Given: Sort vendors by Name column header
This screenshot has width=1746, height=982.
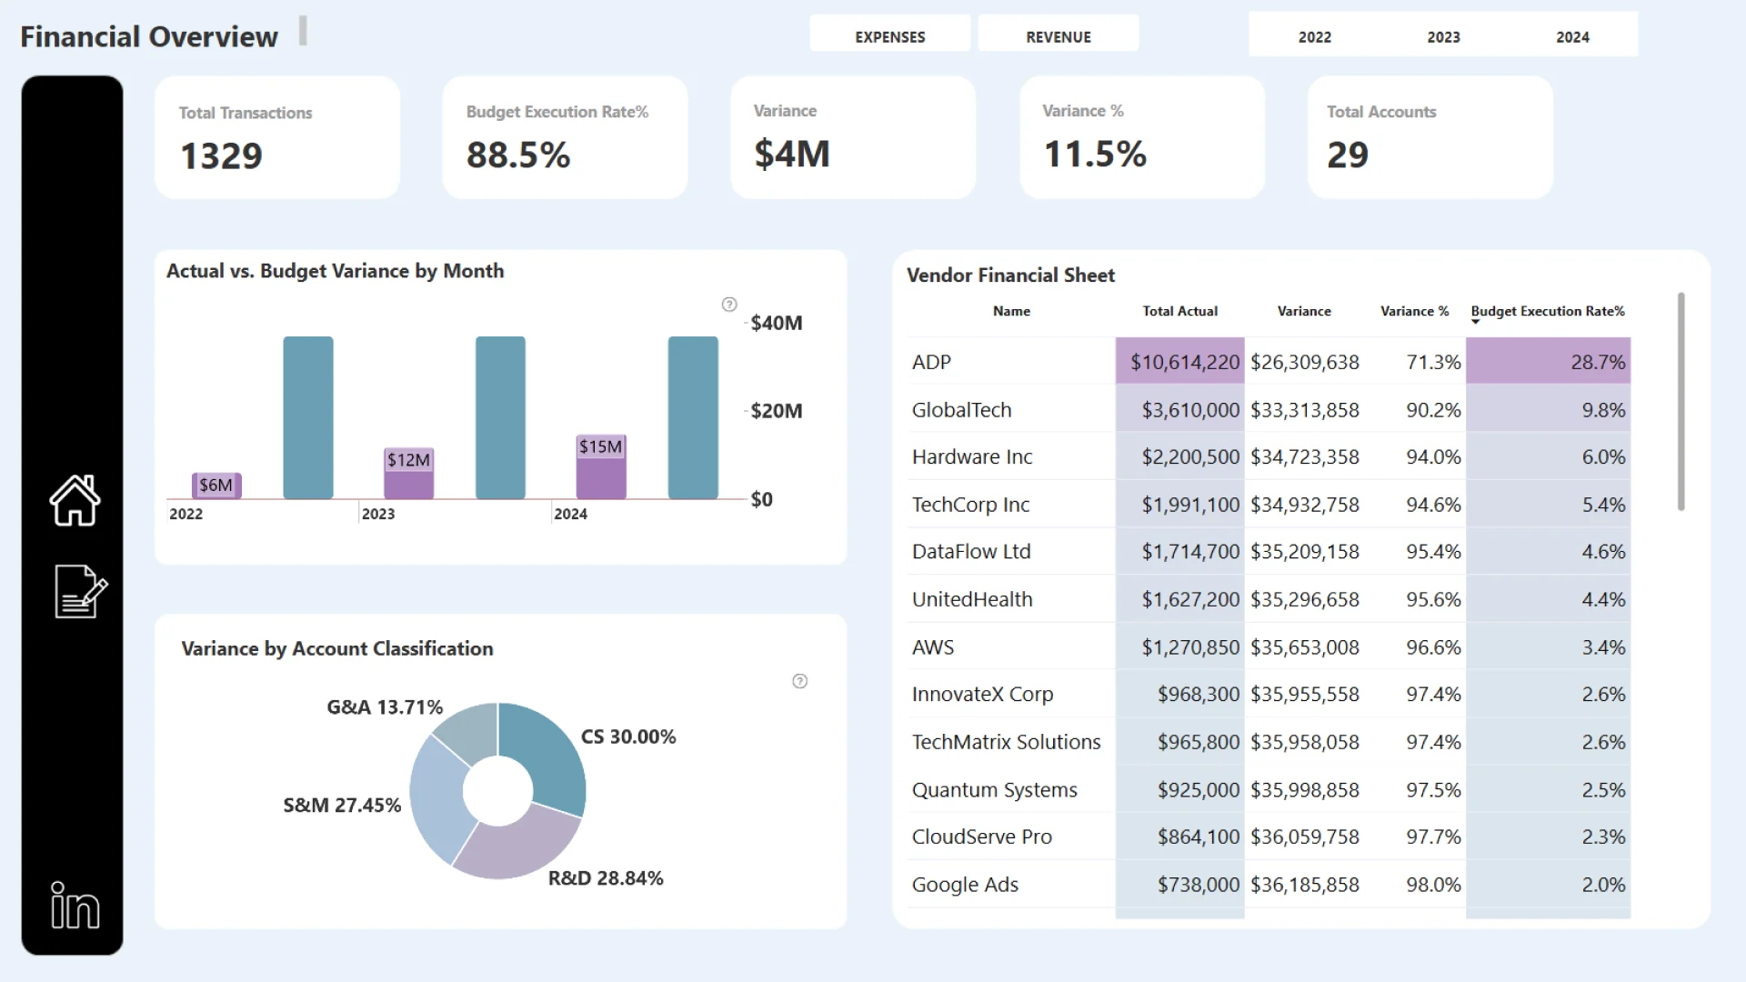Looking at the screenshot, I should point(1011,311).
